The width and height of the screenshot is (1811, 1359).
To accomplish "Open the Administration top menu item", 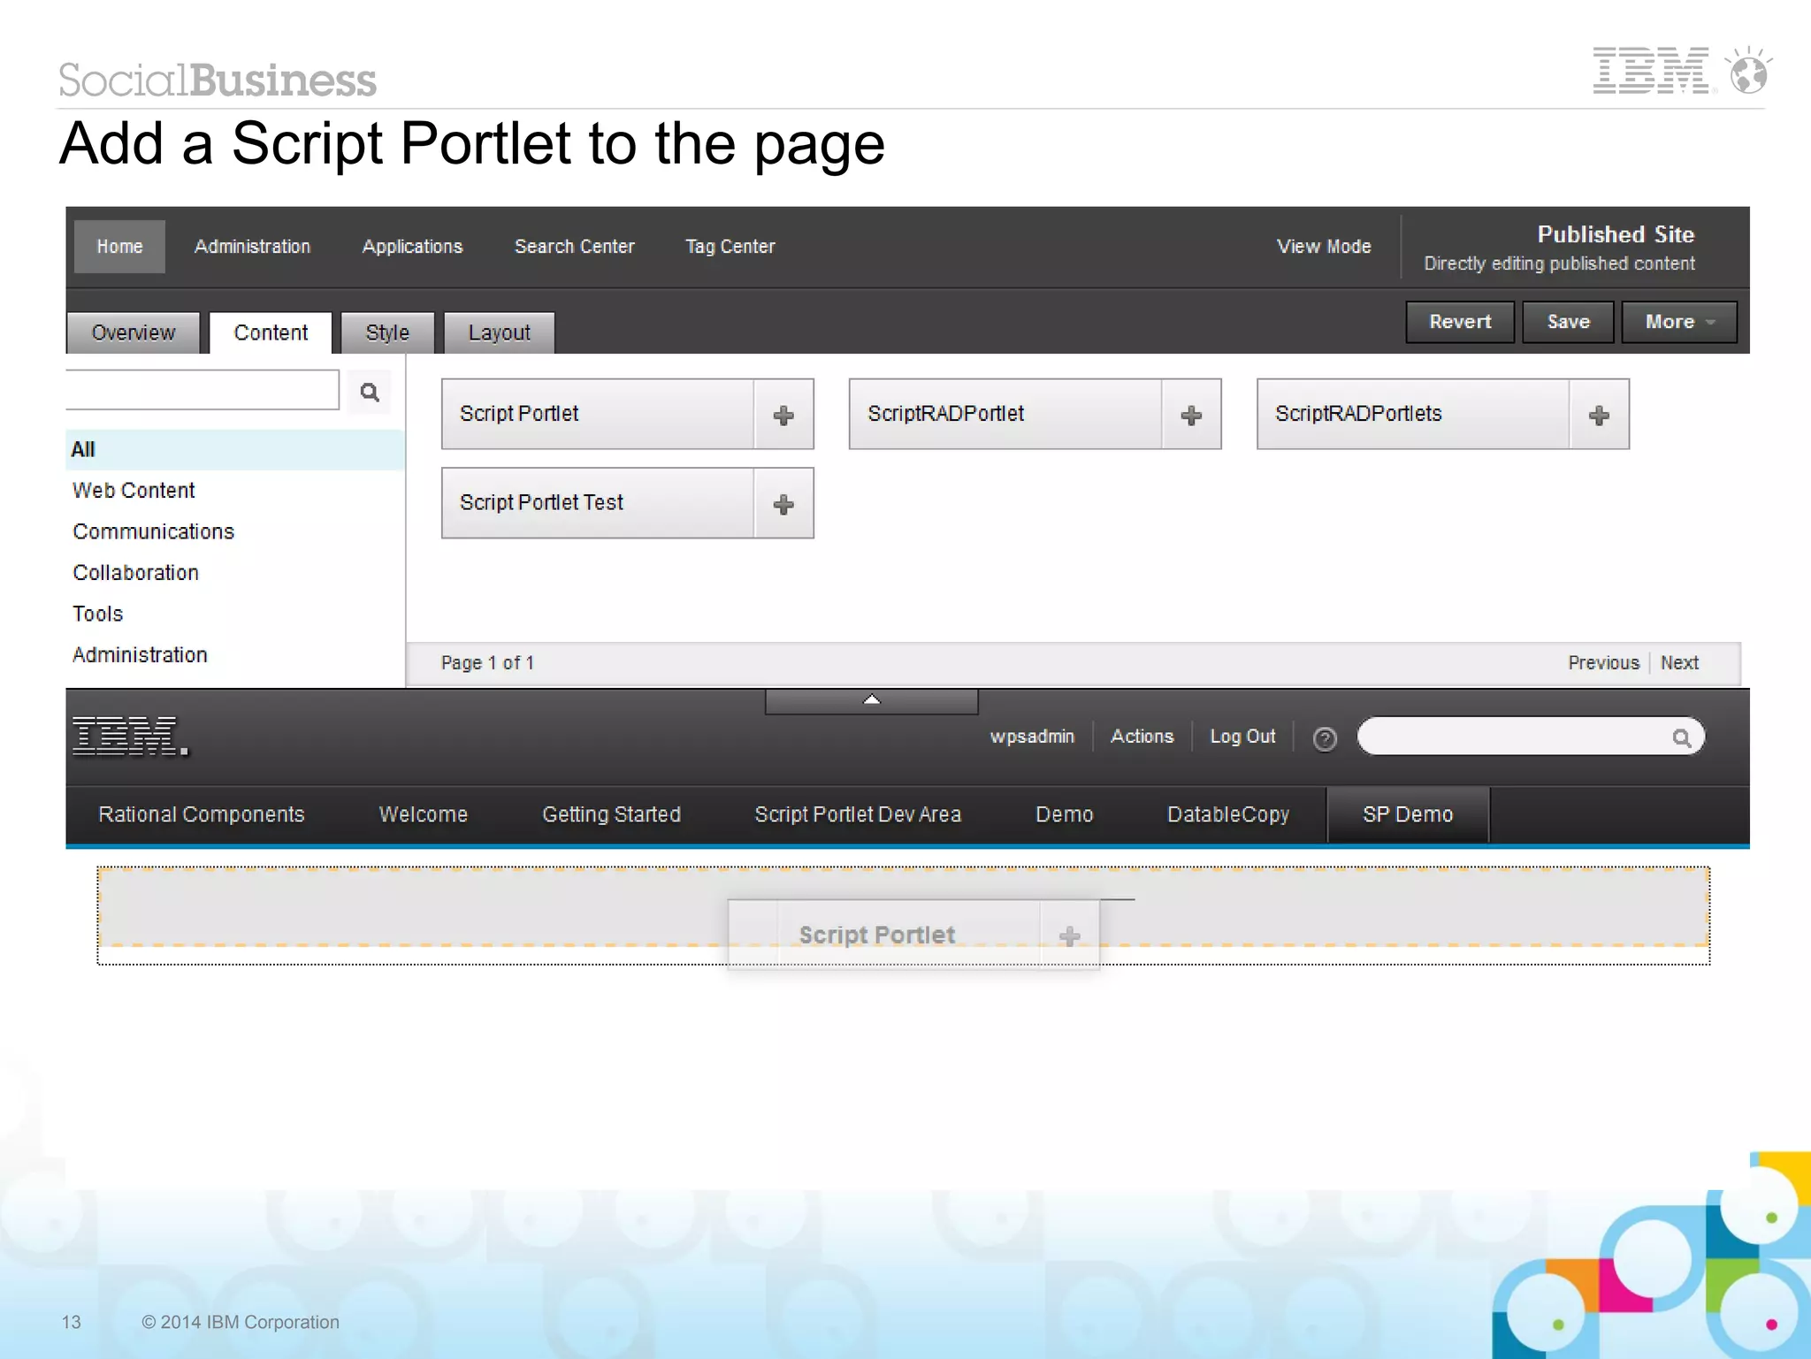I will point(252,246).
